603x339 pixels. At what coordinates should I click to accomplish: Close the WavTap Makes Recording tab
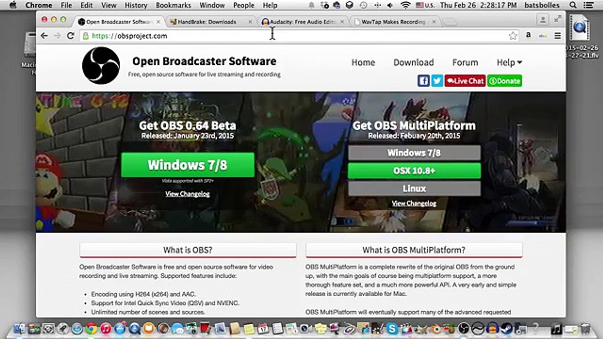click(x=434, y=22)
